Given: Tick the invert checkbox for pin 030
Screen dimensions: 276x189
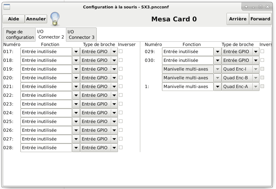Looking at the screenshot, I should [x=262, y=60].
